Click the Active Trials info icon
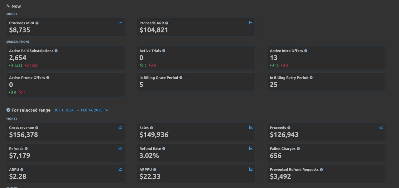The image size is (399, 188). click(x=164, y=51)
